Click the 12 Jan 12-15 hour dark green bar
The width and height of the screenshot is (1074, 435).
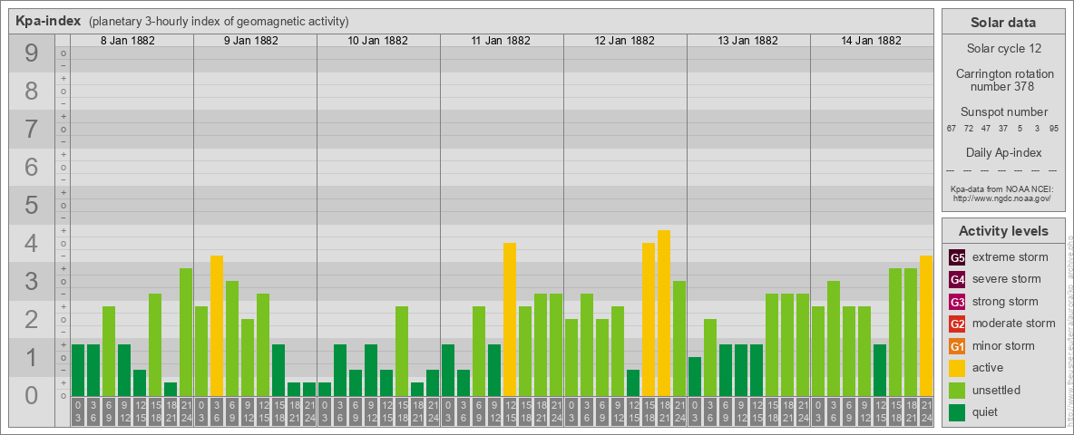point(633,382)
